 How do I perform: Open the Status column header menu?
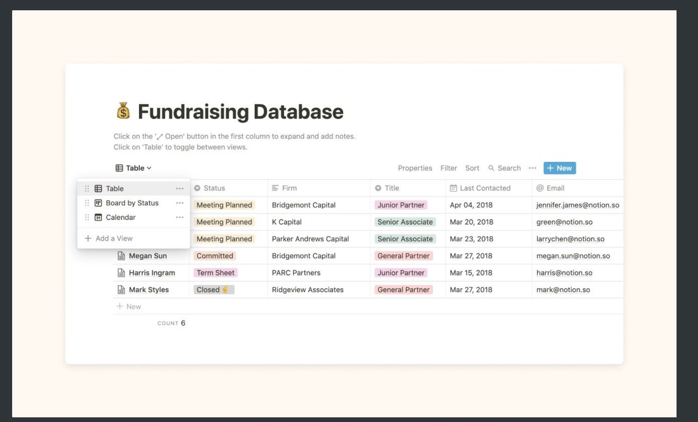click(228, 188)
